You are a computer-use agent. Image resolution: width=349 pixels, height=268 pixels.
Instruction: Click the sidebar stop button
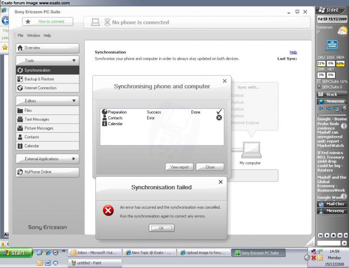(333, 235)
